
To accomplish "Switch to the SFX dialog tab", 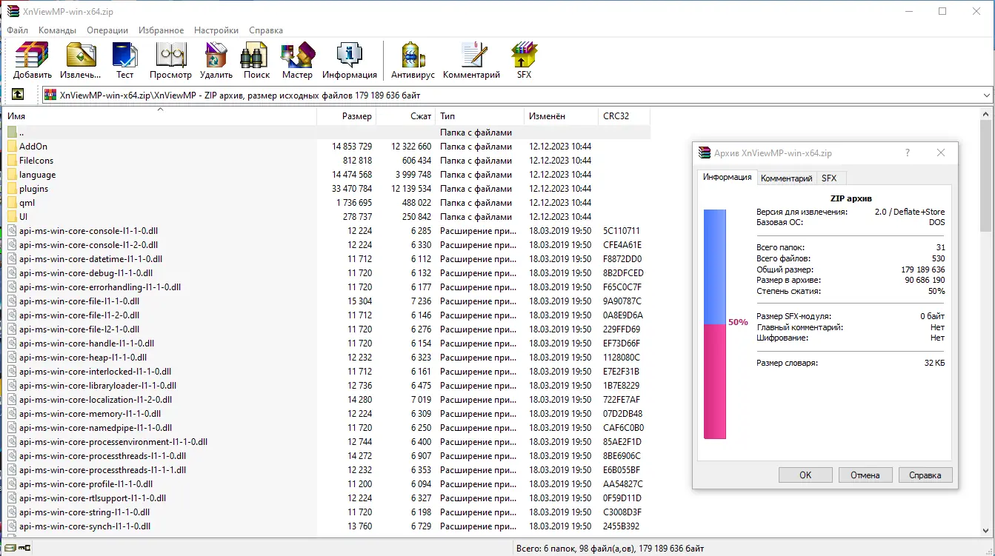I will [829, 178].
